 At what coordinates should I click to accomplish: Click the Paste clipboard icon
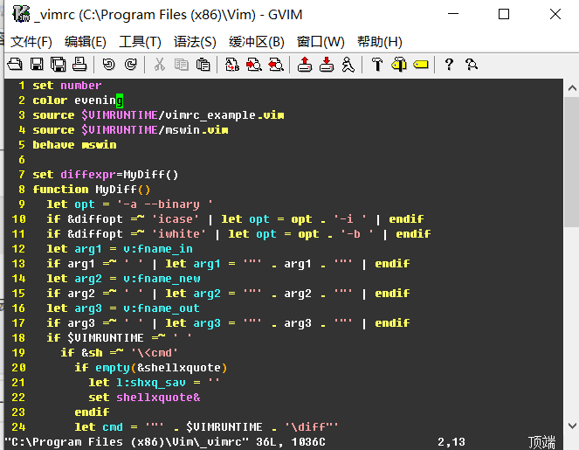(203, 65)
